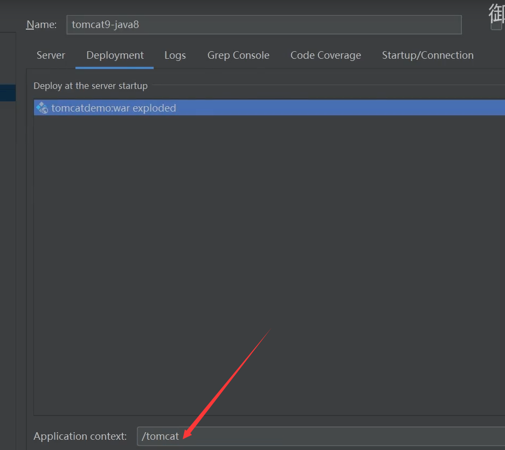Open the Code Coverage tab

(326, 55)
